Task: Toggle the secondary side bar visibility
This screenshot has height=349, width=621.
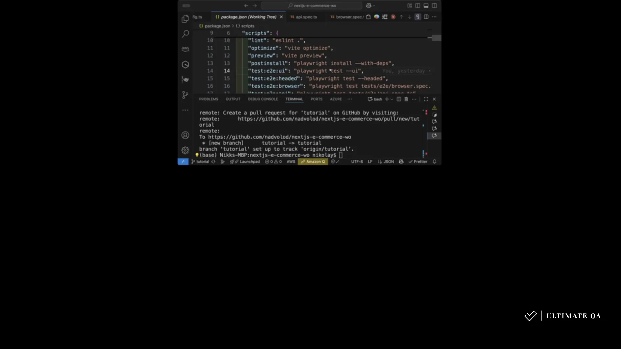Action: [434, 5]
